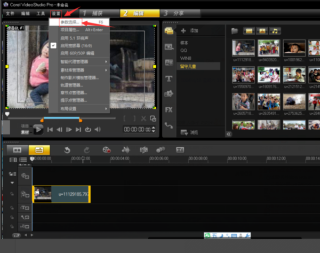Open the Sound Mixer waveform icon

[x=126, y=150]
